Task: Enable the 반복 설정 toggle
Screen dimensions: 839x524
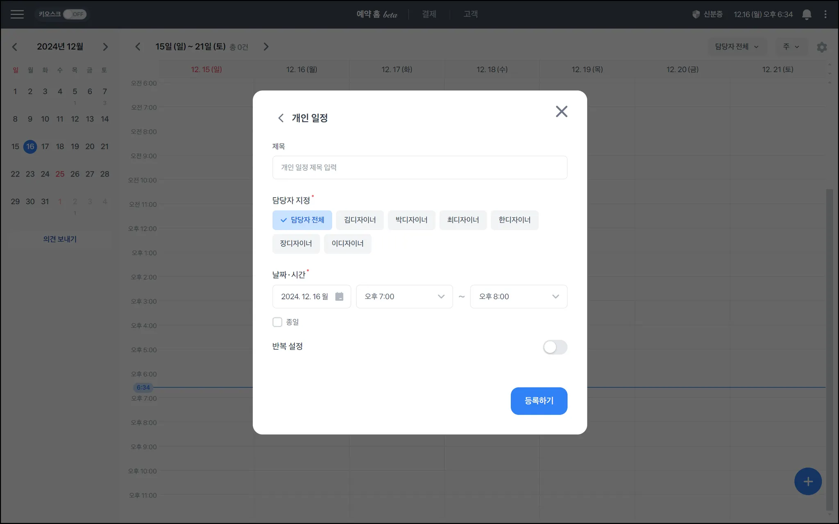Action: [555, 347]
